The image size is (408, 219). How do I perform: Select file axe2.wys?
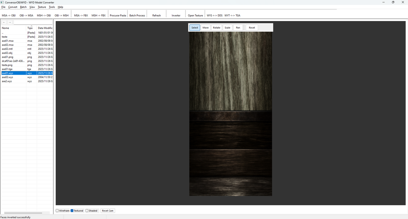27,81
